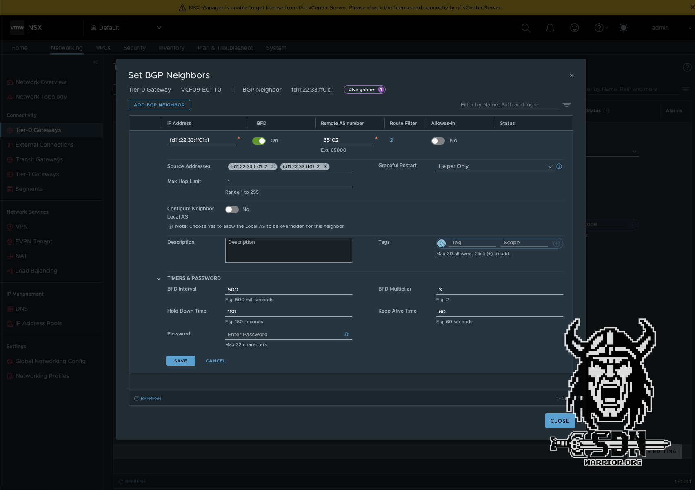Open the Plan & Troubleshoot tab

225,48
